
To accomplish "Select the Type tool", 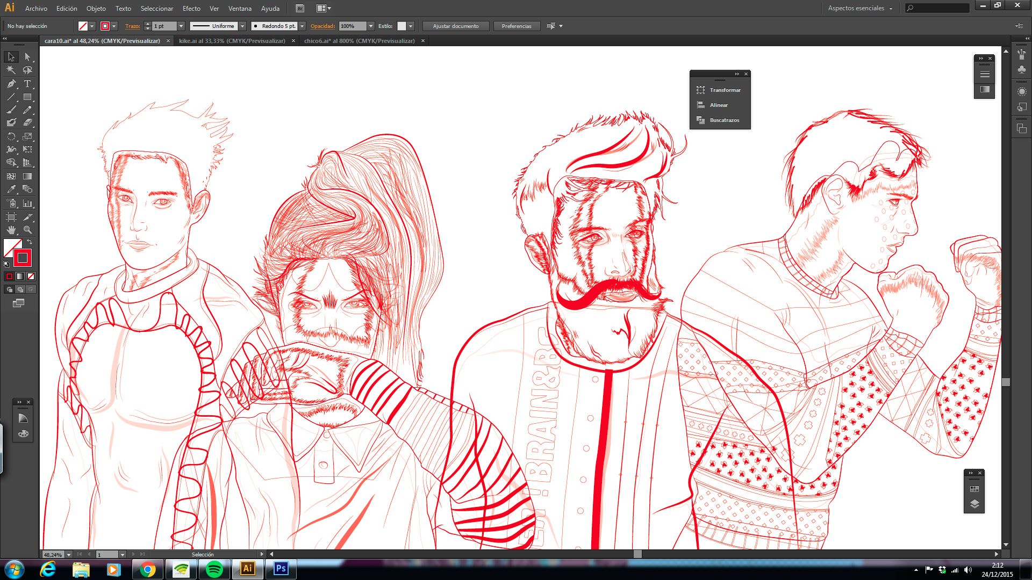I will pyautogui.click(x=27, y=84).
